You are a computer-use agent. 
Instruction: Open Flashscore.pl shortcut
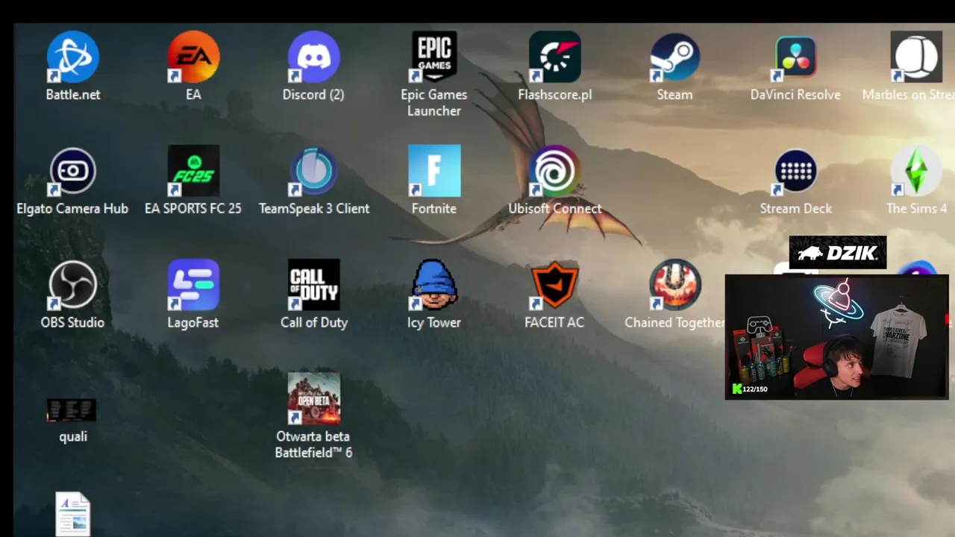point(554,57)
